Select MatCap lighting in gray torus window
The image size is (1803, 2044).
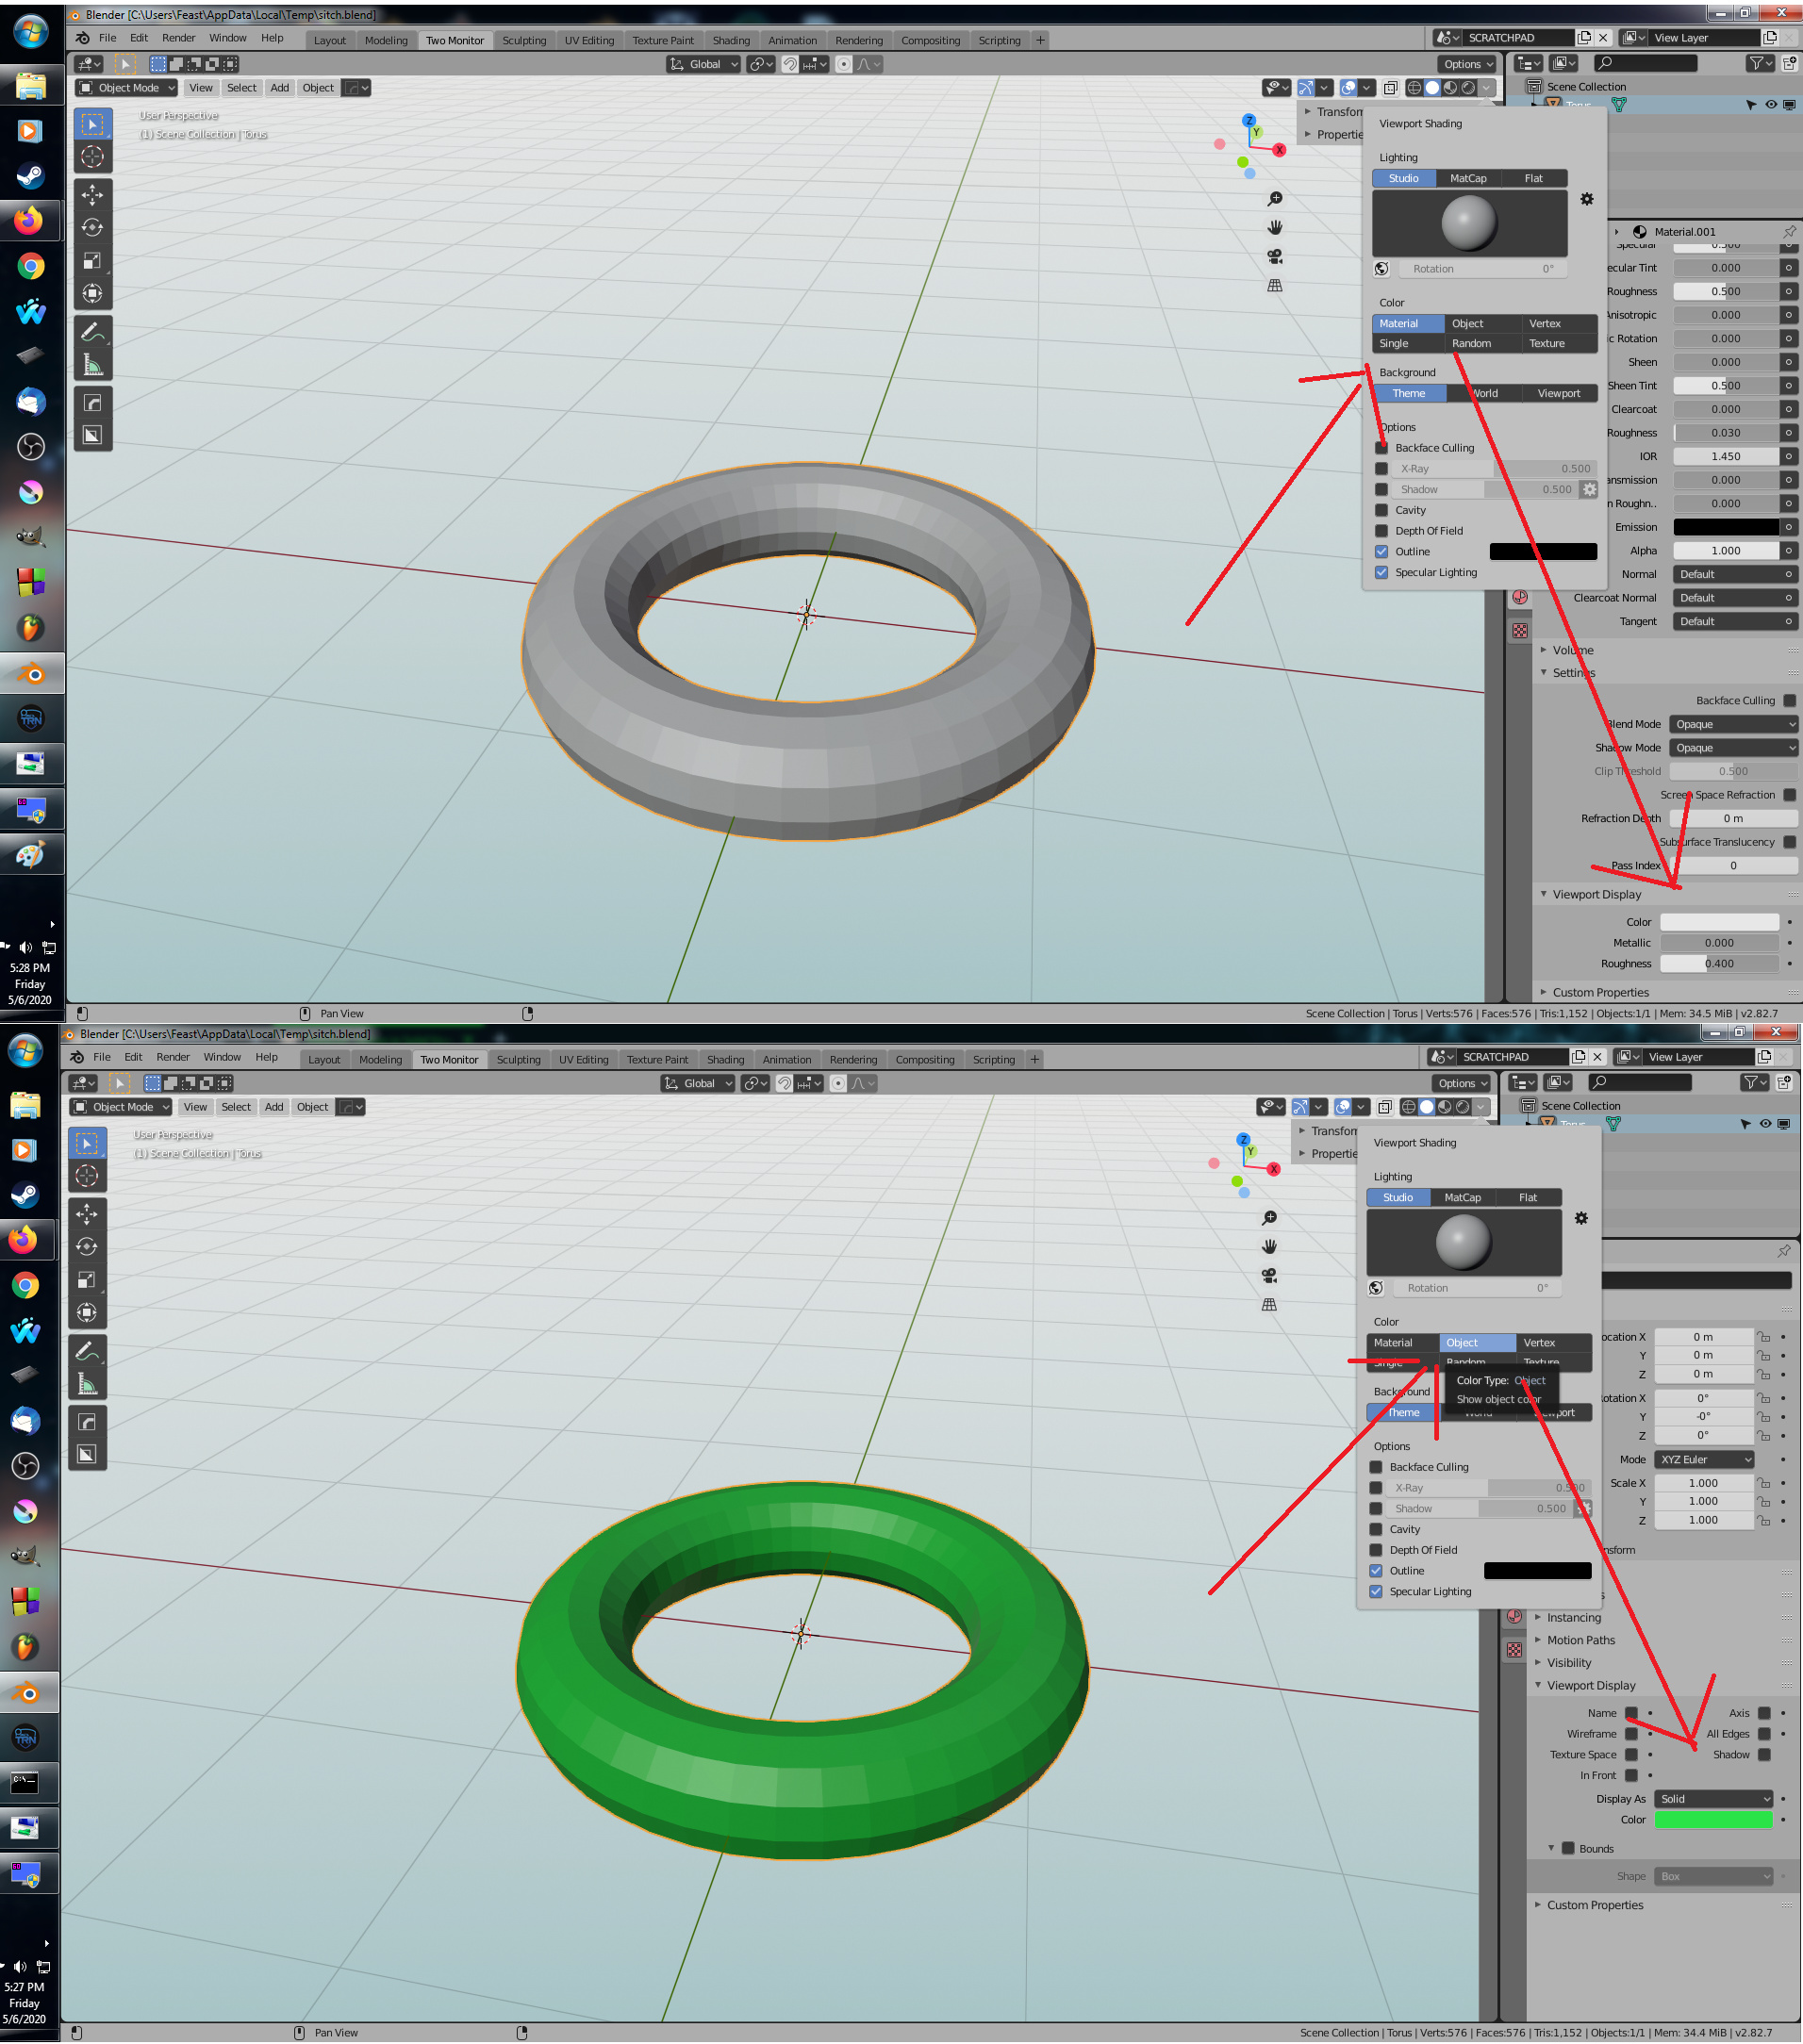1468,179
